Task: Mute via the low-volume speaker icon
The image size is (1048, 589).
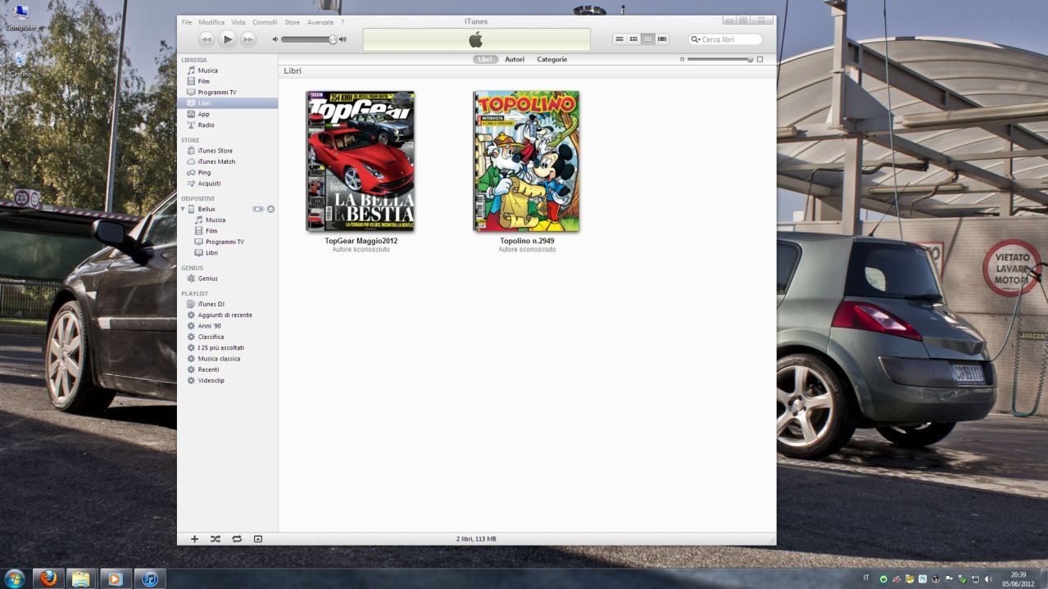Action: click(x=275, y=39)
